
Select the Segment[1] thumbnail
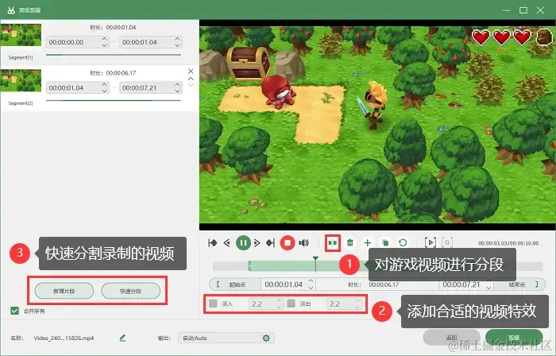tap(21, 35)
